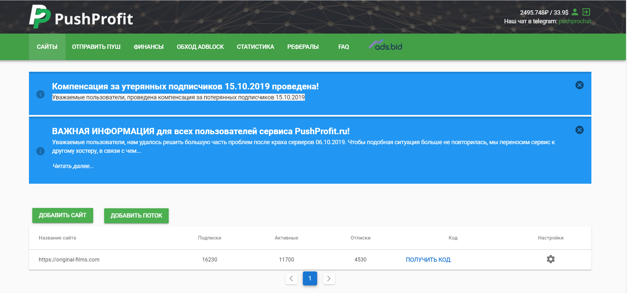This screenshot has width=627, height=293.
Task: Click active subscribers value 11700
Action: (287, 259)
